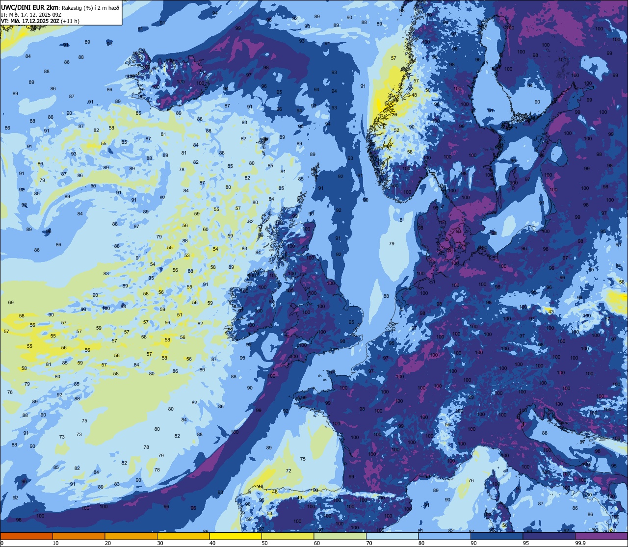Screen dimensions: 628x547
Task: Click the "40" label under the color bar
Action: click(x=212, y=543)
